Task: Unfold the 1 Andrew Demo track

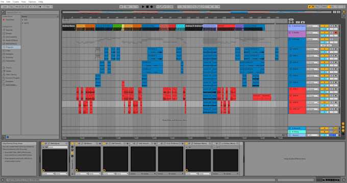Action: tap(290, 26)
